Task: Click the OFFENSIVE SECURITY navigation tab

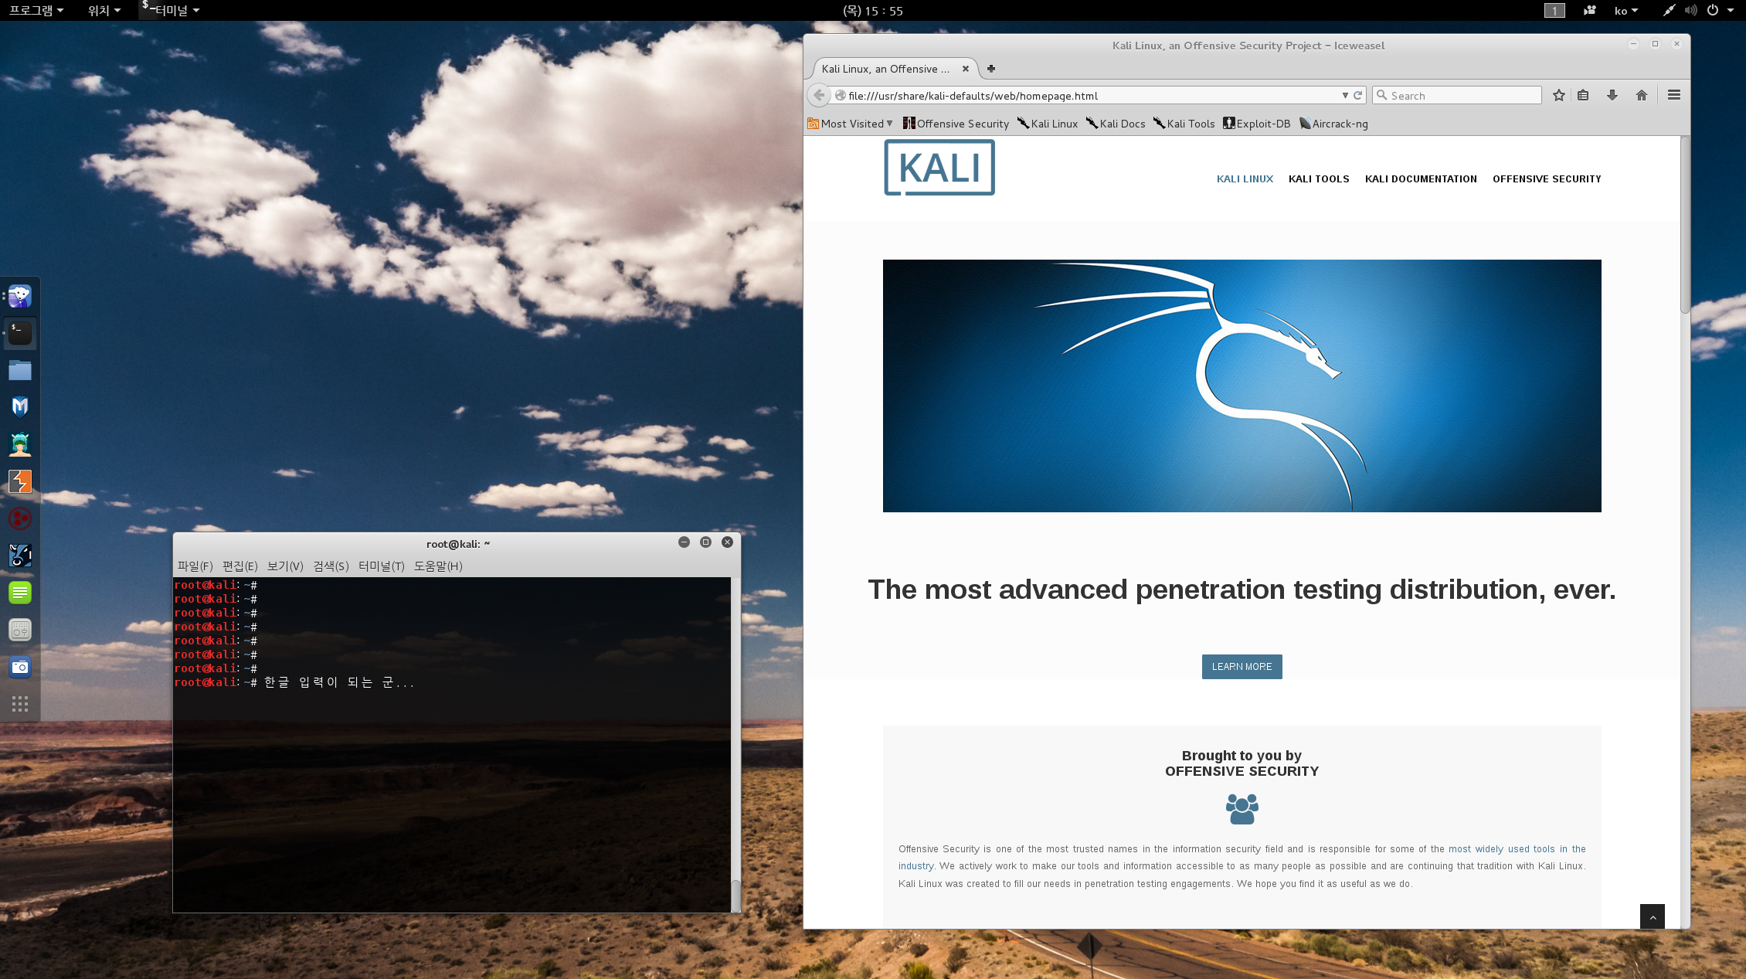Action: [x=1547, y=178]
